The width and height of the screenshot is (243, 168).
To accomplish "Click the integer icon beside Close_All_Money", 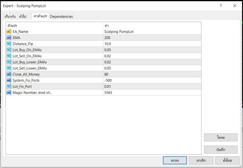I will point(9,74).
